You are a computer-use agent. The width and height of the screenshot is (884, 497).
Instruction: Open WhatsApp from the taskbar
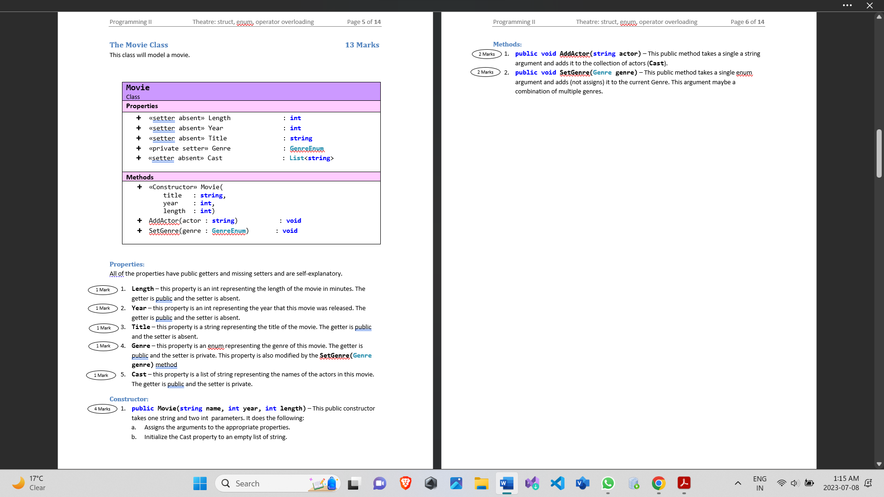[608, 483]
